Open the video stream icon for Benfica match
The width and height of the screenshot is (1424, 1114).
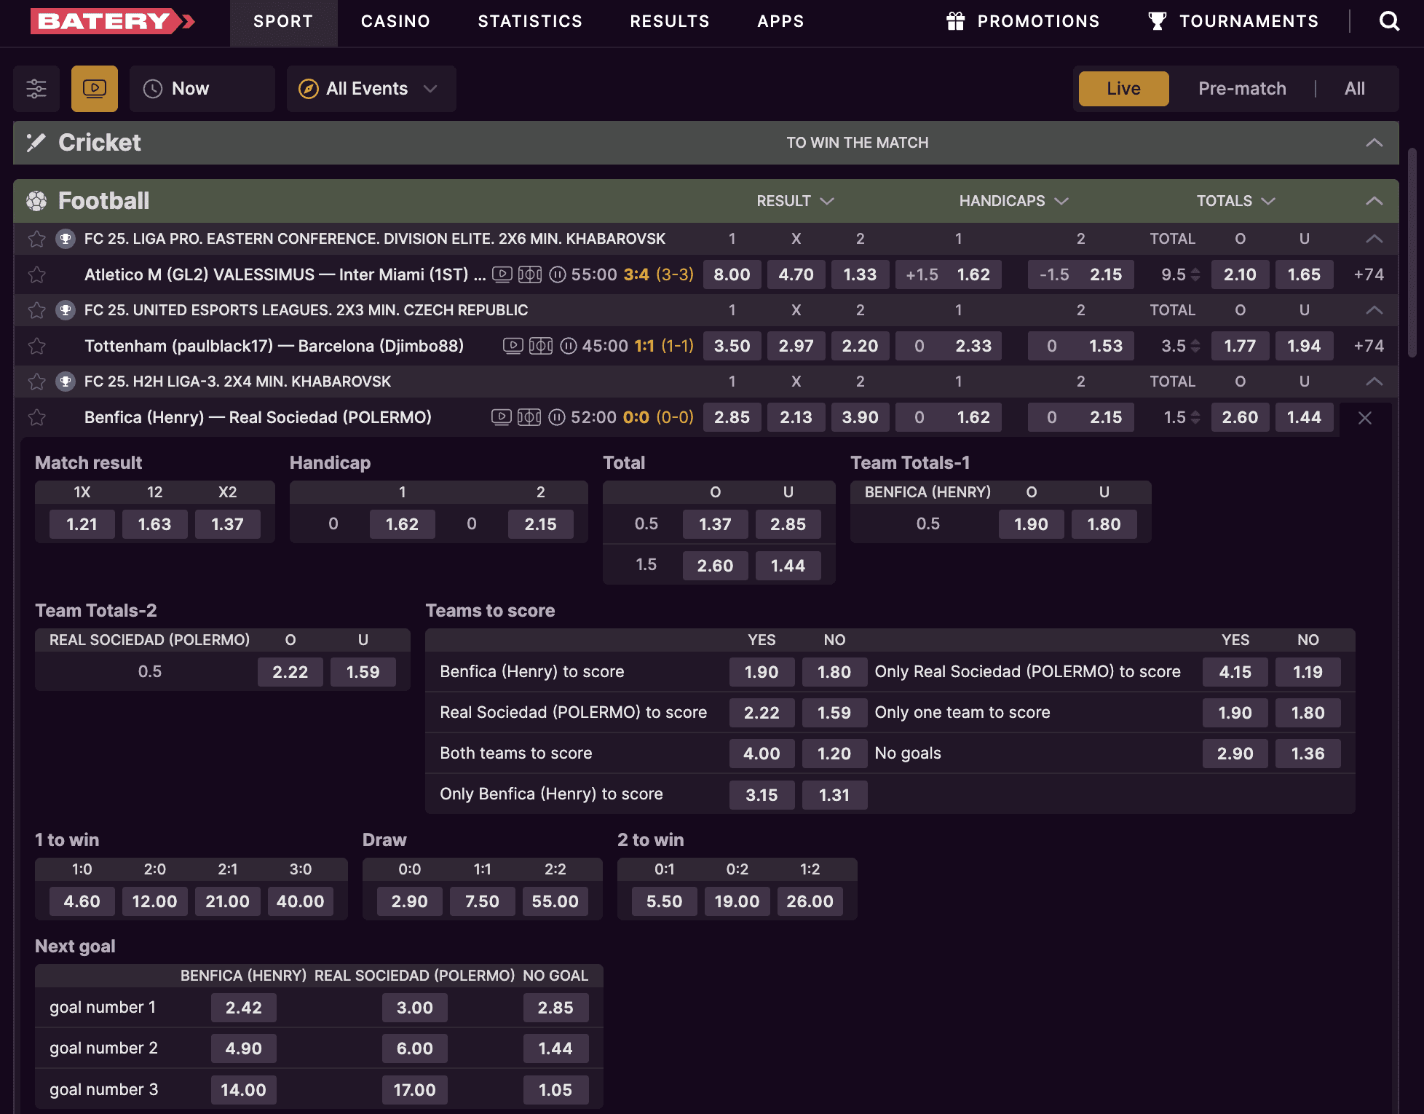(501, 417)
